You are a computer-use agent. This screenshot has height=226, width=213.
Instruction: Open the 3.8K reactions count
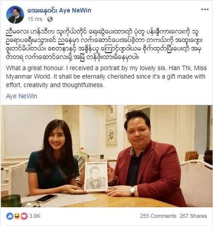(35, 216)
